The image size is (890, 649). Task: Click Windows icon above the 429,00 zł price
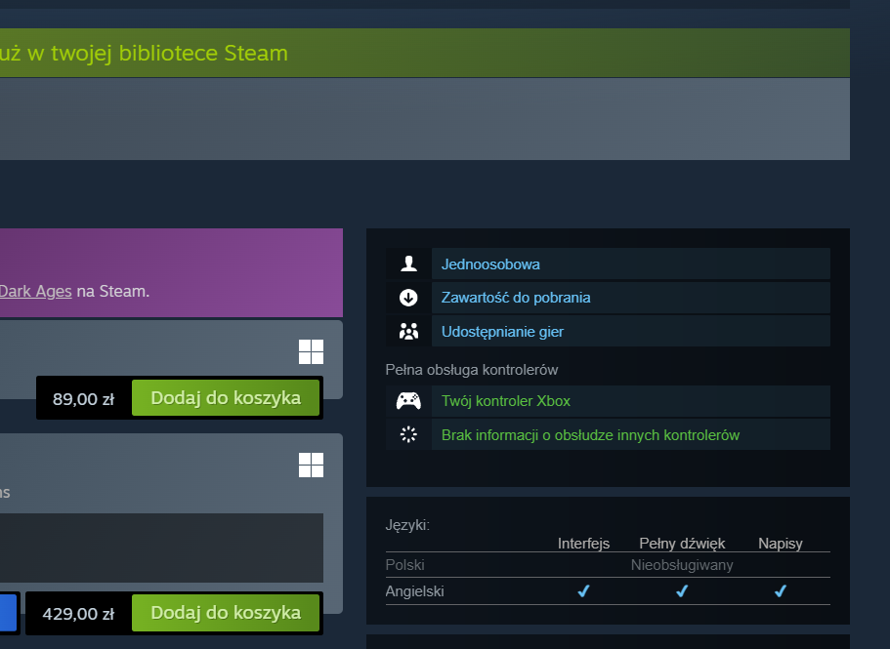pos(311,465)
